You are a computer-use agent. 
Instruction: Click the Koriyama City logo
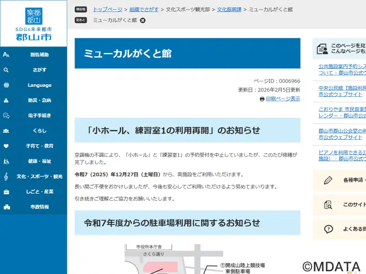33,24
